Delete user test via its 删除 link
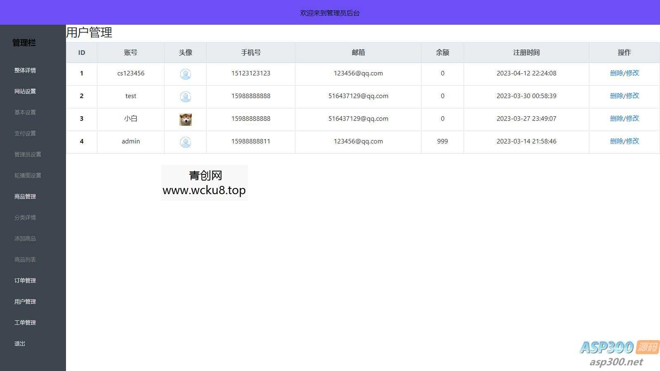Image resolution: width=660 pixels, height=371 pixels. tap(616, 96)
